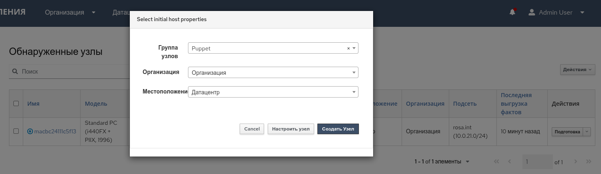Click the discovered host status icon
601x174 pixels.
click(30, 131)
